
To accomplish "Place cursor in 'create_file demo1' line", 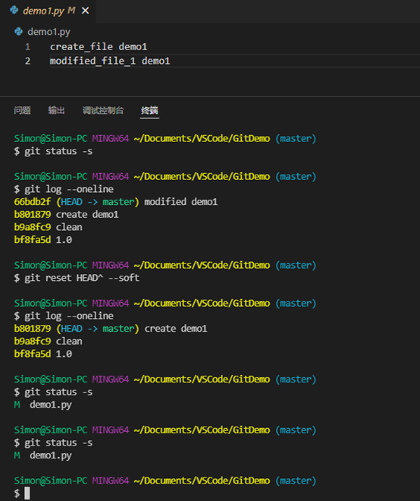I will tap(99, 47).
